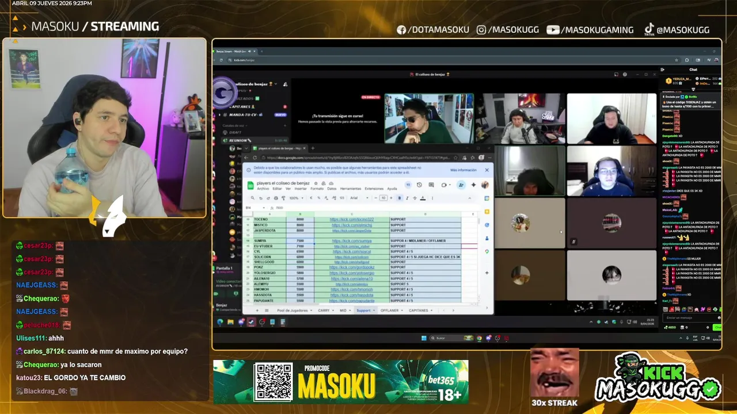Star the players el coliseo de benjaz document
The image size is (737, 414).
pos(316,183)
